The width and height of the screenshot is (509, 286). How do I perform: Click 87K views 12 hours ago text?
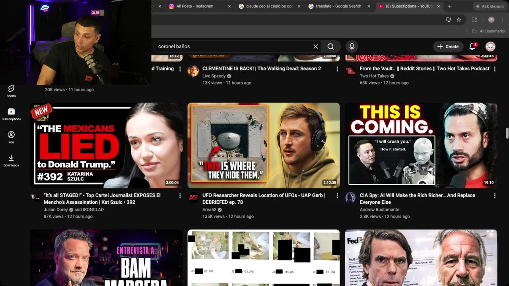pos(68,216)
